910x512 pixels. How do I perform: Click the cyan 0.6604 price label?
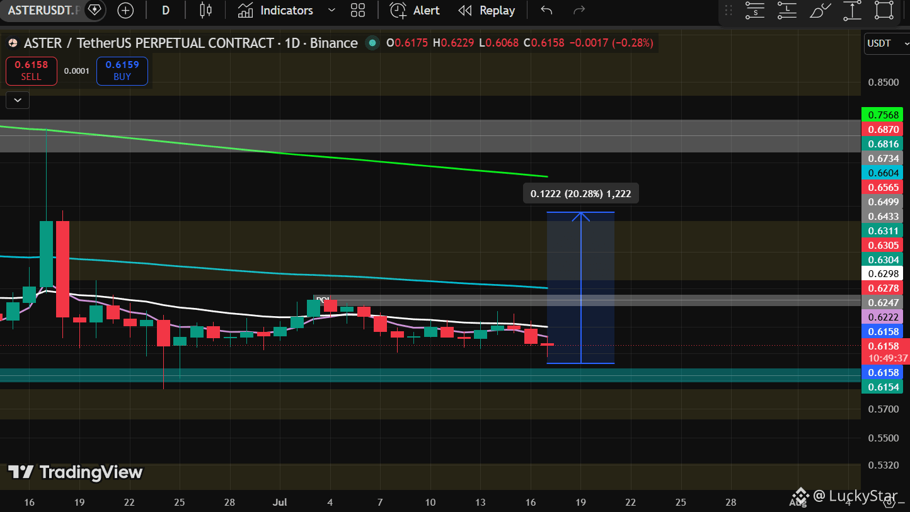[x=882, y=173]
